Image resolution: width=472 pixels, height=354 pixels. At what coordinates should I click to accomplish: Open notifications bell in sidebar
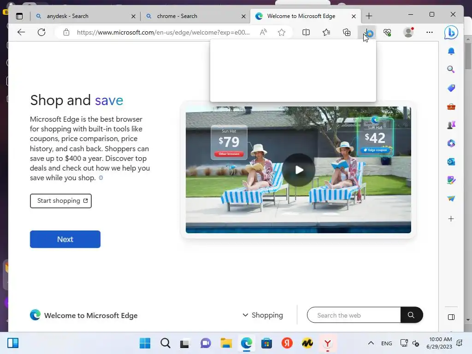click(x=451, y=51)
